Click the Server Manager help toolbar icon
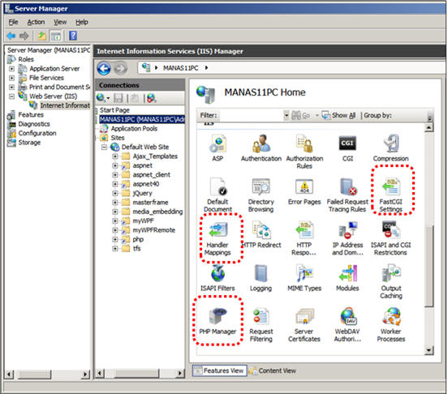Screen dimensions: 448x394 pos(73,36)
